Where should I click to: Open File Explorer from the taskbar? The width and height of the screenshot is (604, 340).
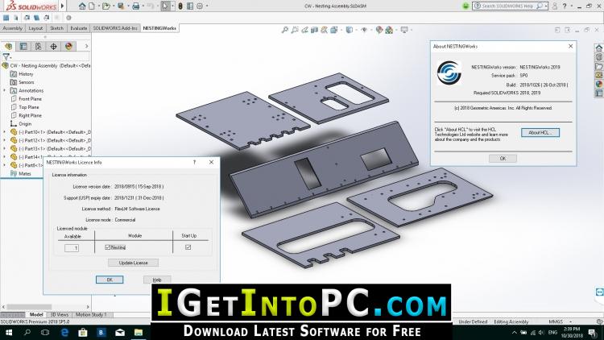139,332
